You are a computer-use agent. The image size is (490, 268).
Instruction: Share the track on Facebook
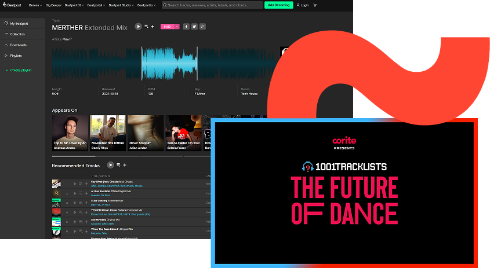point(186,27)
